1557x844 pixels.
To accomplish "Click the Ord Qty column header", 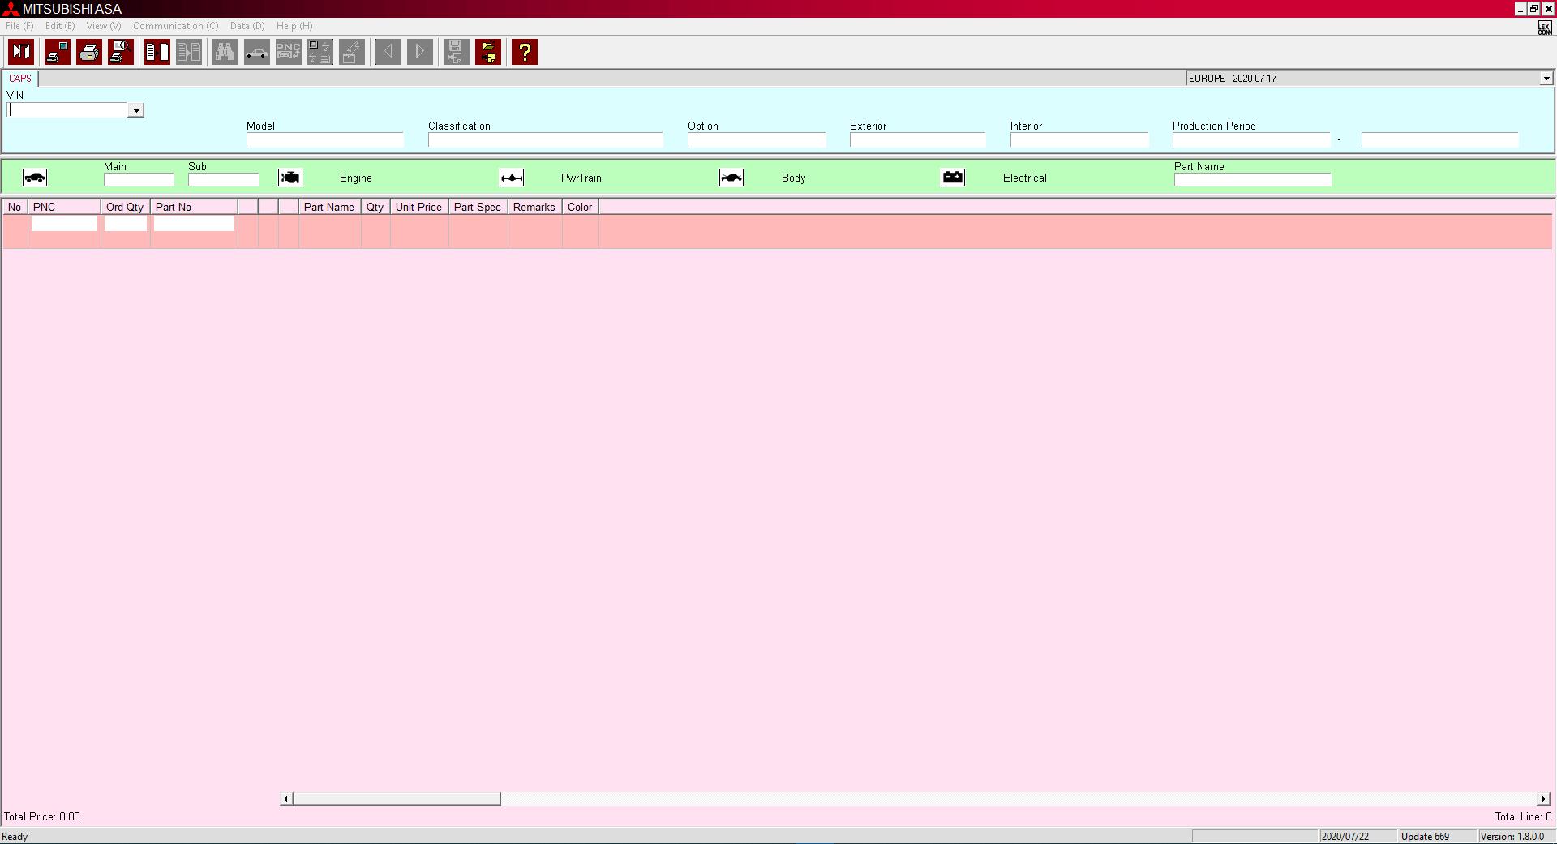I will [x=126, y=207].
